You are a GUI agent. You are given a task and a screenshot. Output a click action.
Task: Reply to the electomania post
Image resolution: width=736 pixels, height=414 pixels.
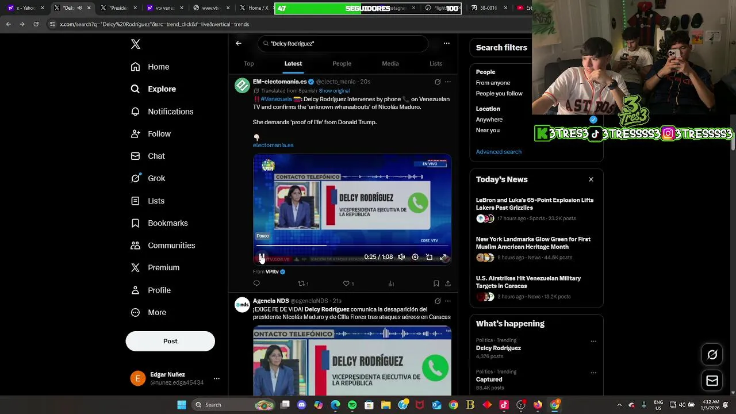point(256,283)
